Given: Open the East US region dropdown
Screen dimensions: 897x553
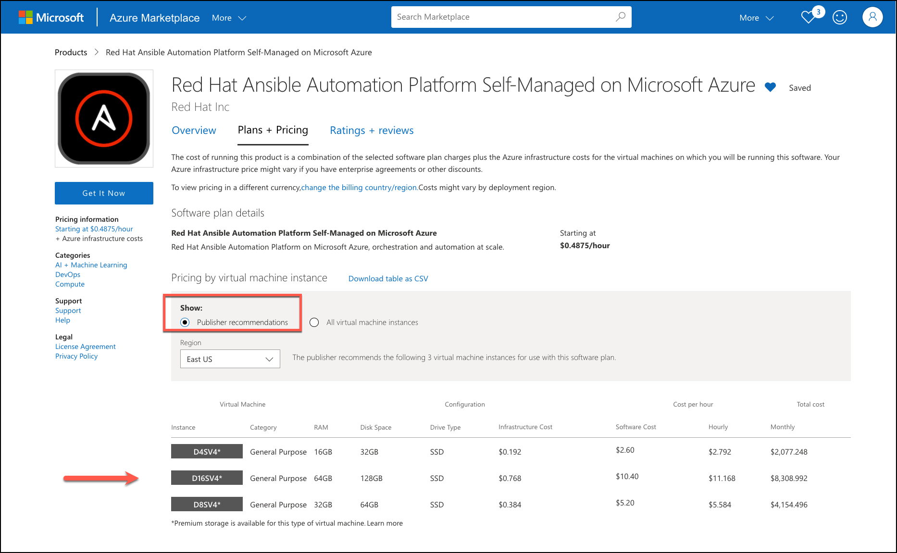Looking at the screenshot, I should 230,359.
